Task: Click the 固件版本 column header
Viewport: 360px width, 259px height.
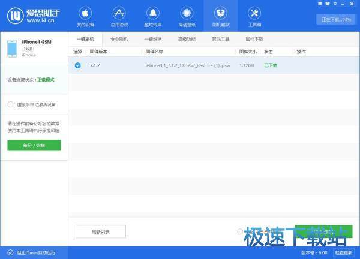Action: [x=98, y=52]
